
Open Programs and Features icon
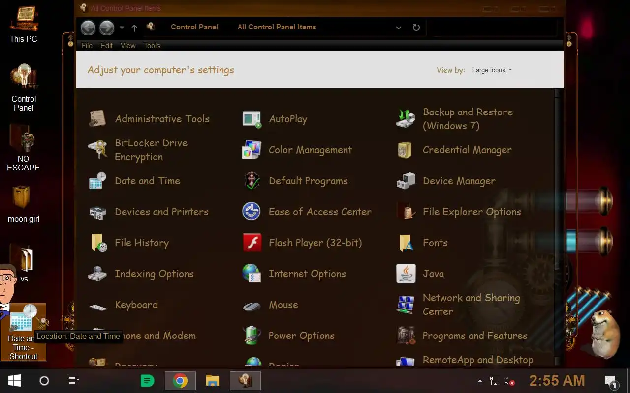[406, 336]
